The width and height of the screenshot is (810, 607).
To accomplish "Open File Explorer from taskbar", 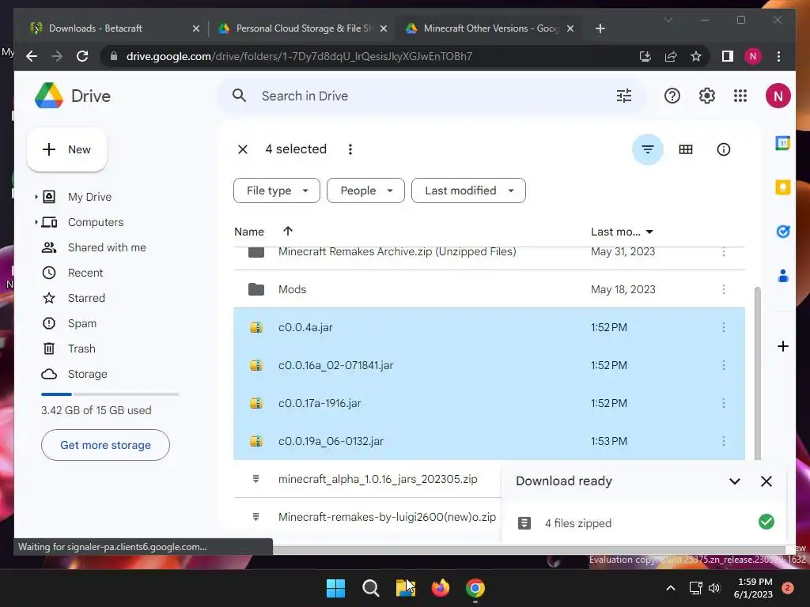I will pos(406,588).
